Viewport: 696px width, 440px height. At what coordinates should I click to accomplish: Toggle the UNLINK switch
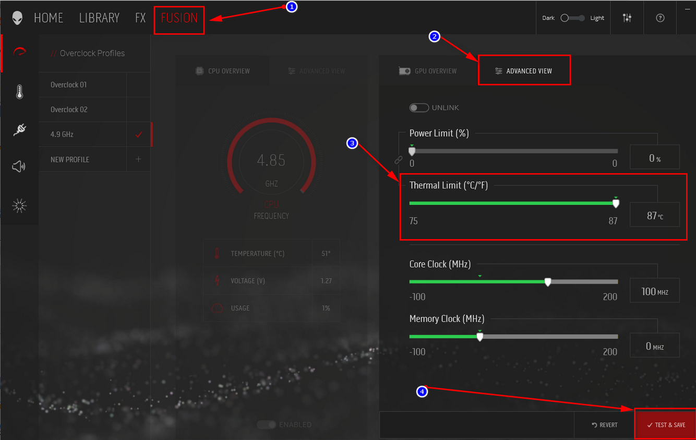click(x=419, y=108)
